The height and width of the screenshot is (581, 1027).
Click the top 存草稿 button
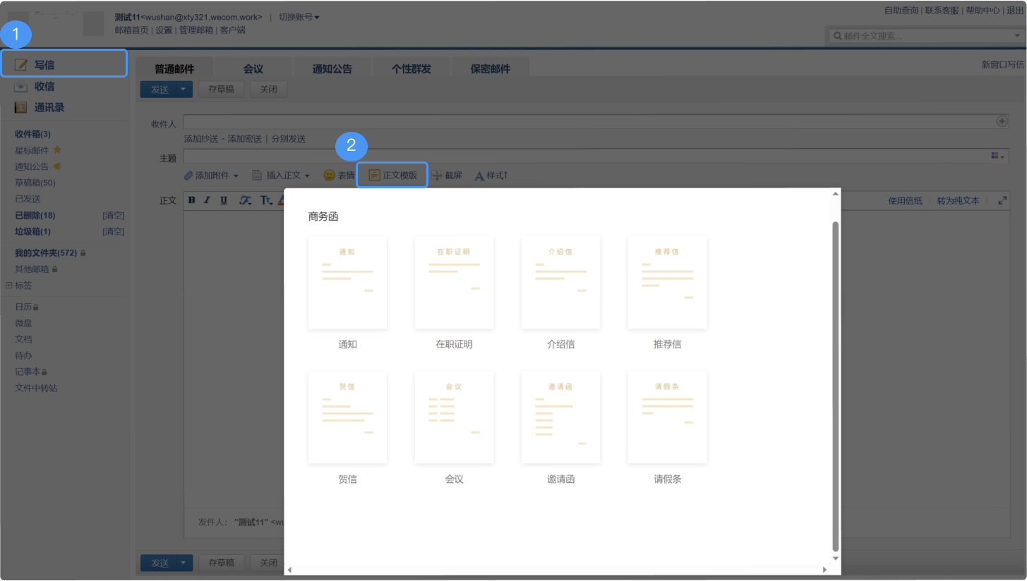222,90
